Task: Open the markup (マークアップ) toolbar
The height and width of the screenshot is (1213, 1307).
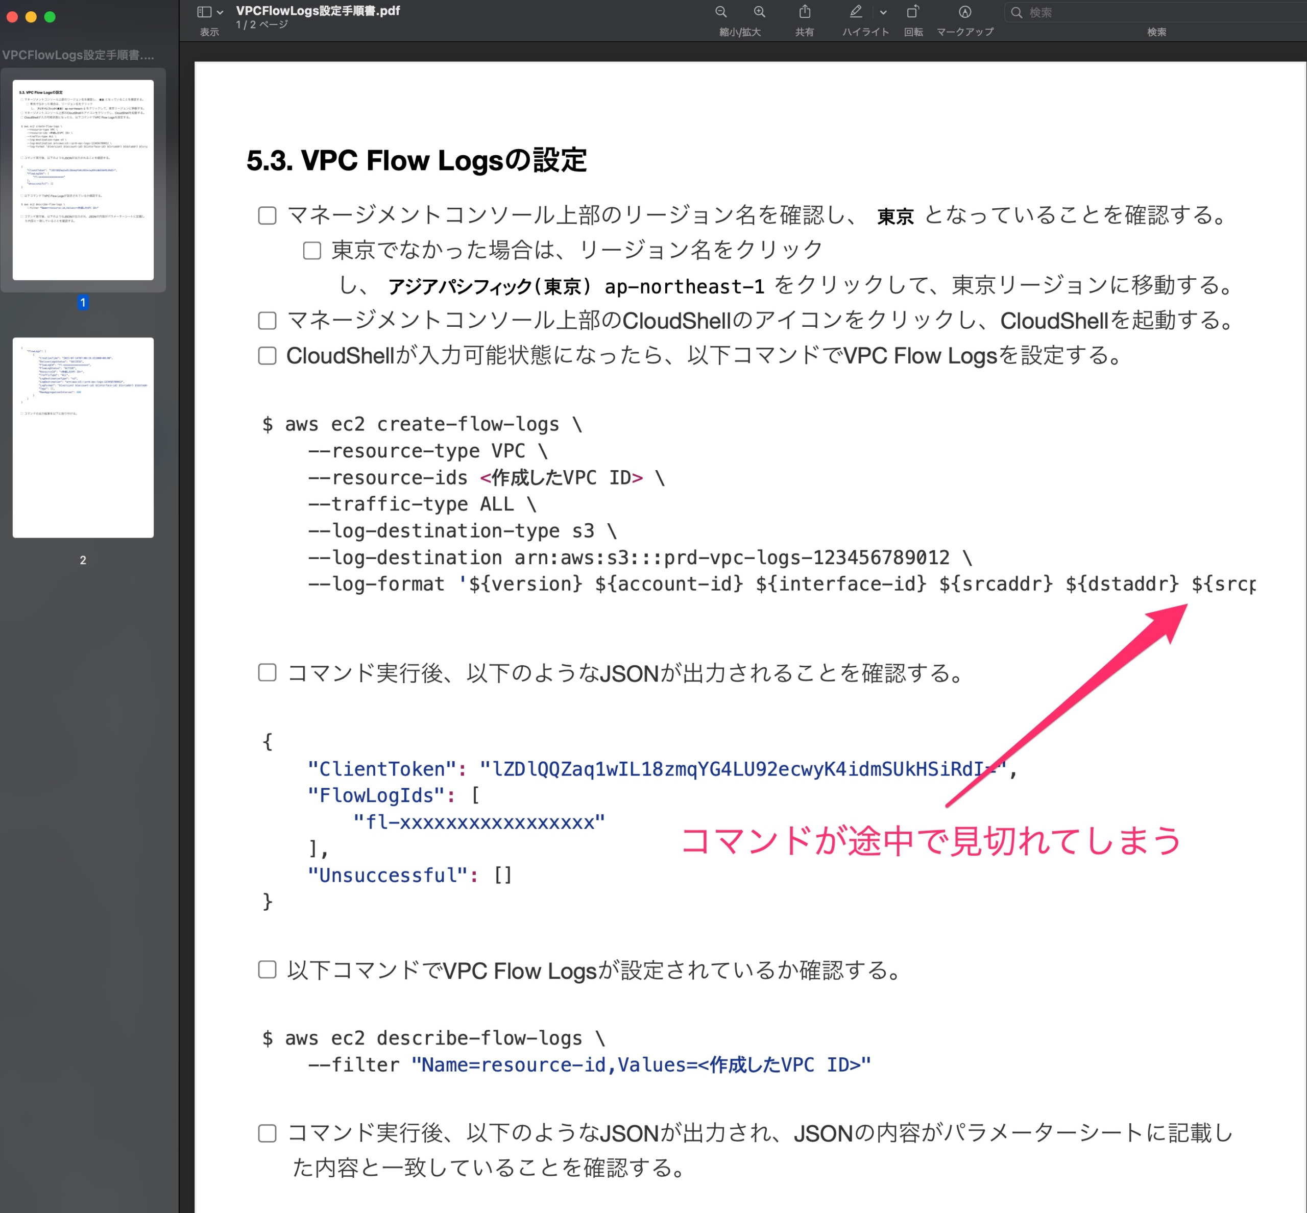Action: pos(964,12)
